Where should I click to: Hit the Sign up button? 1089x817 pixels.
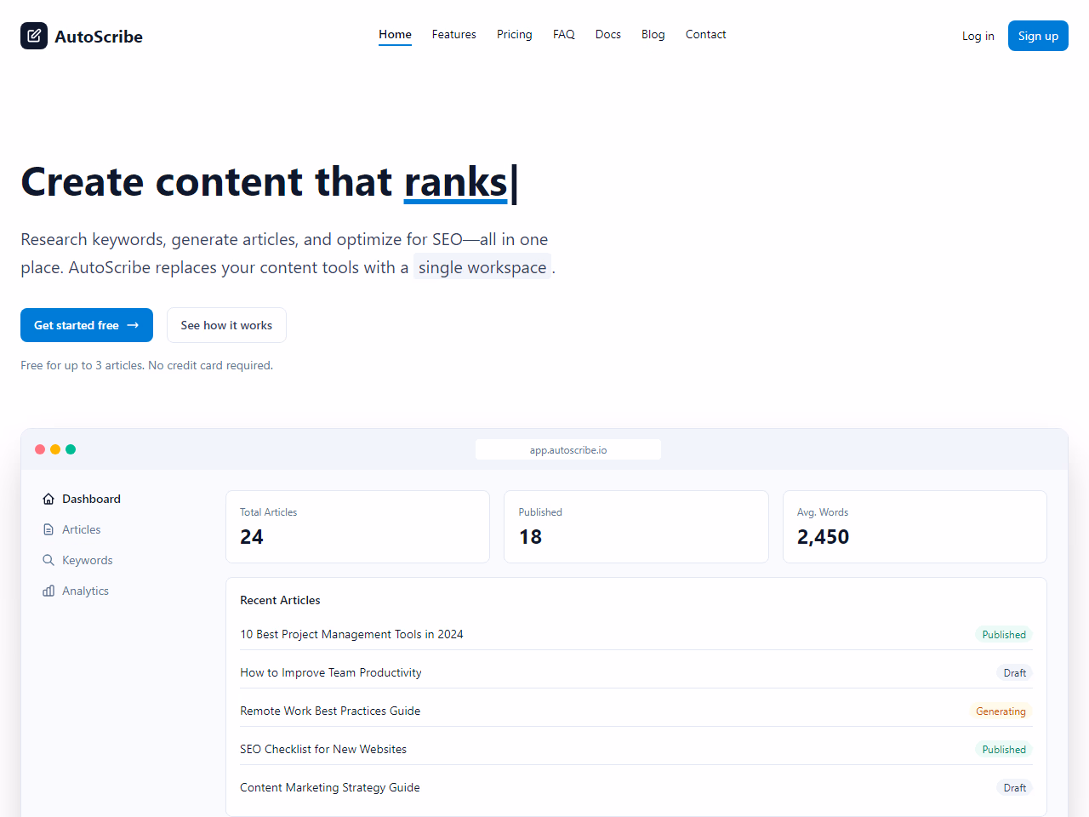click(1037, 36)
